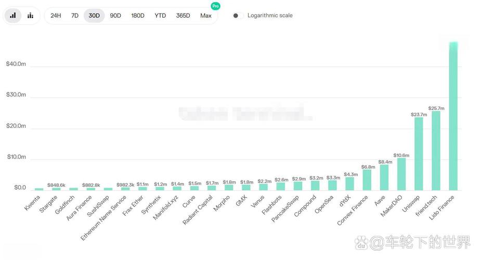Click the MakerDAO $10.6m bar
This screenshot has width=480, height=260.
(401, 174)
